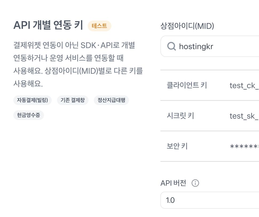Click the API 버전 label text

pyautogui.click(x=173, y=183)
